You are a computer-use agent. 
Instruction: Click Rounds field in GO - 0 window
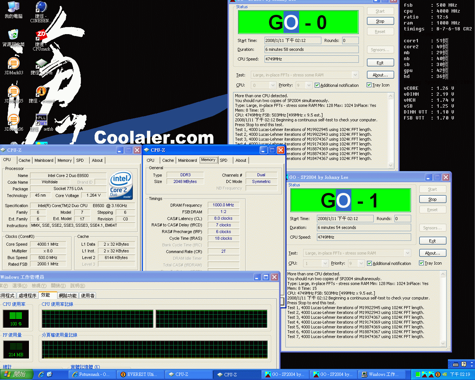pos(350,40)
